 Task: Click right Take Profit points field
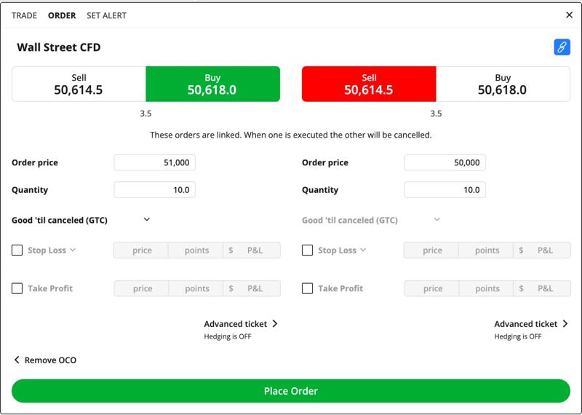point(486,288)
